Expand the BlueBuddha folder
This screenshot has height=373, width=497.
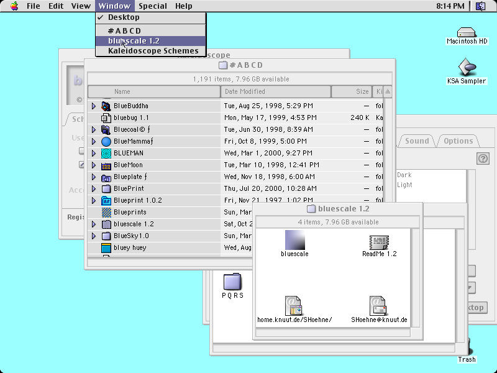[x=94, y=106]
